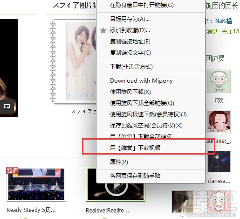240x219 pixels.
Task: Open the clarissa member avatar
Action: (219, 162)
